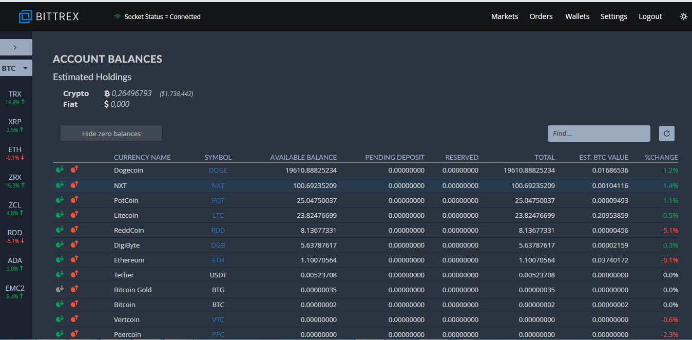Screen dimensions: 692x340
Task: Click the withdraw icon for DigiByte
Action: pyautogui.click(x=74, y=244)
